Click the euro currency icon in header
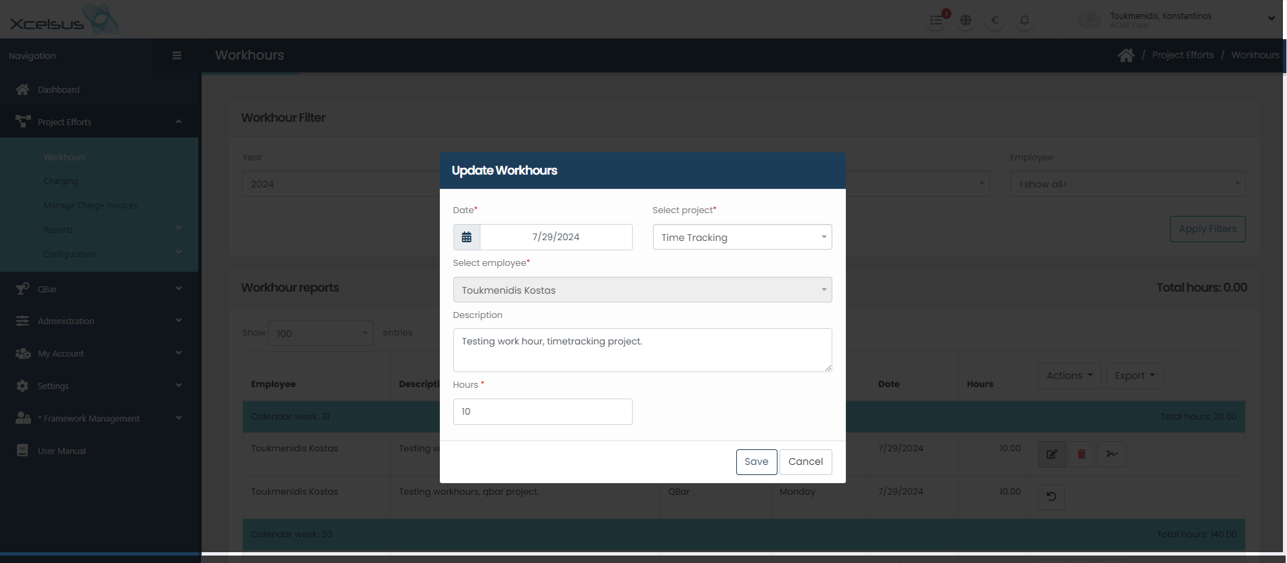The width and height of the screenshot is (1287, 563). click(x=995, y=20)
